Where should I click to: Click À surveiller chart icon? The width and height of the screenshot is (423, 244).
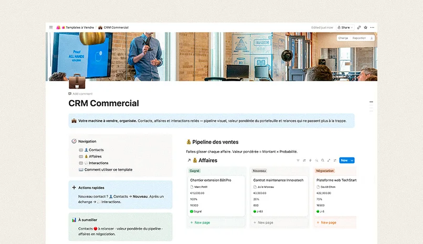(x=74, y=220)
